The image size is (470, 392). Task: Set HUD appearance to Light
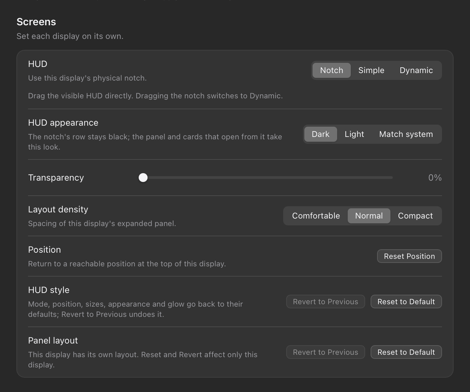coord(354,134)
